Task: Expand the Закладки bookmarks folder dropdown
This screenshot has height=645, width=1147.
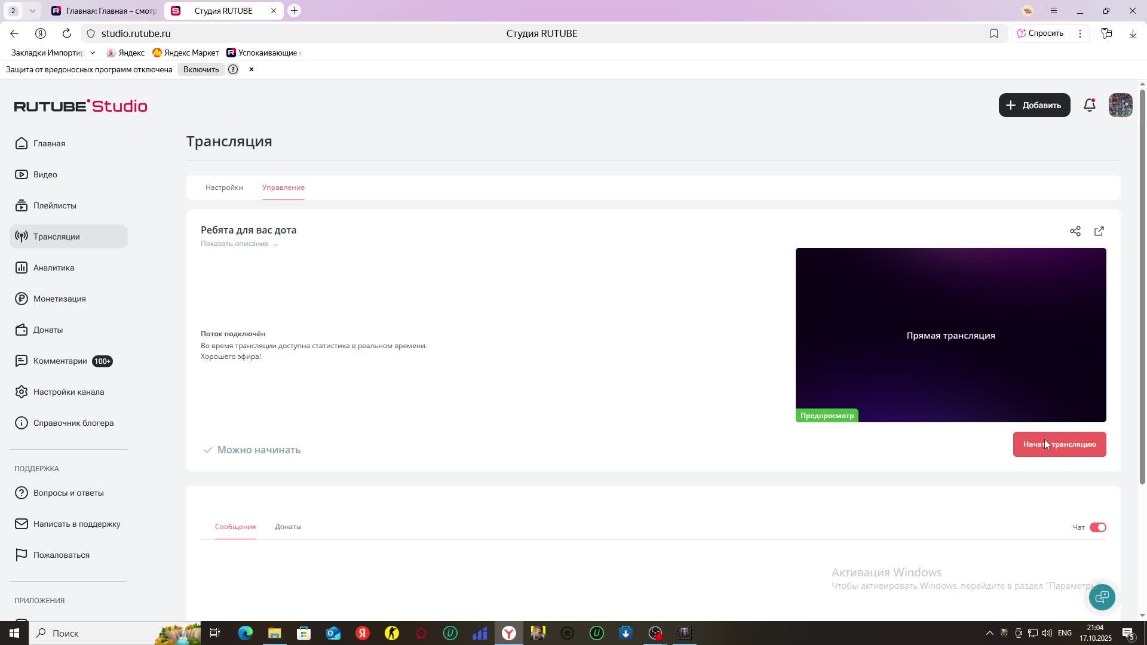Action: (x=92, y=53)
